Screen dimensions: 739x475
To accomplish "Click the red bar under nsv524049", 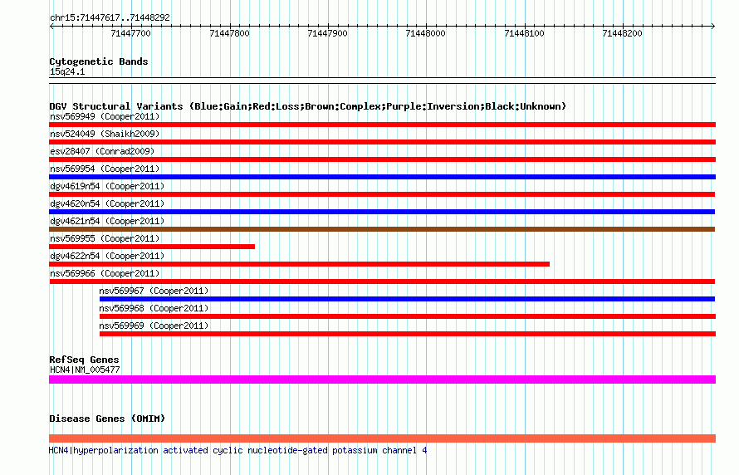I will point(382,142).
